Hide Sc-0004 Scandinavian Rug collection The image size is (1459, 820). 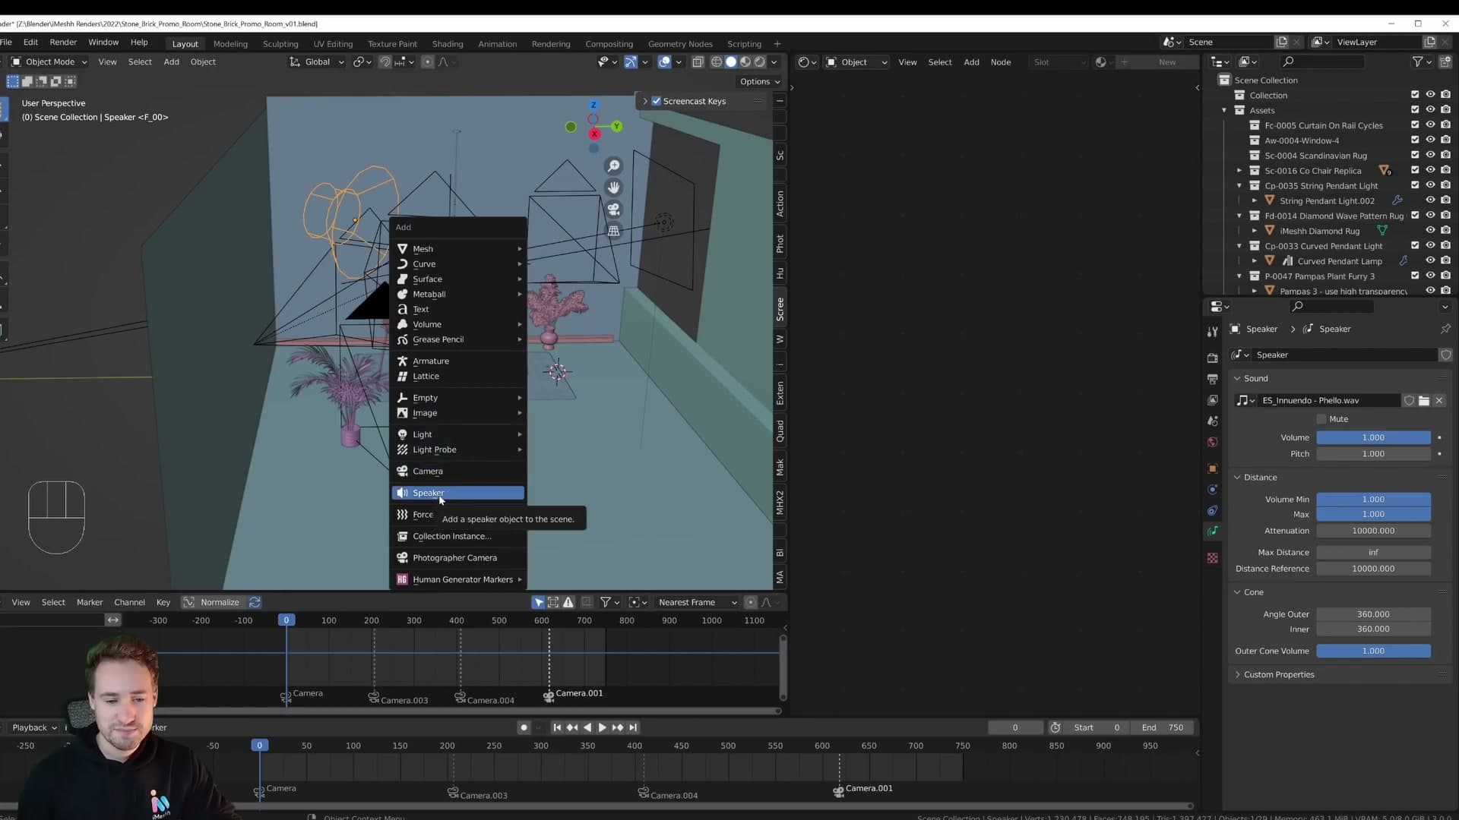pos(1430,156)
